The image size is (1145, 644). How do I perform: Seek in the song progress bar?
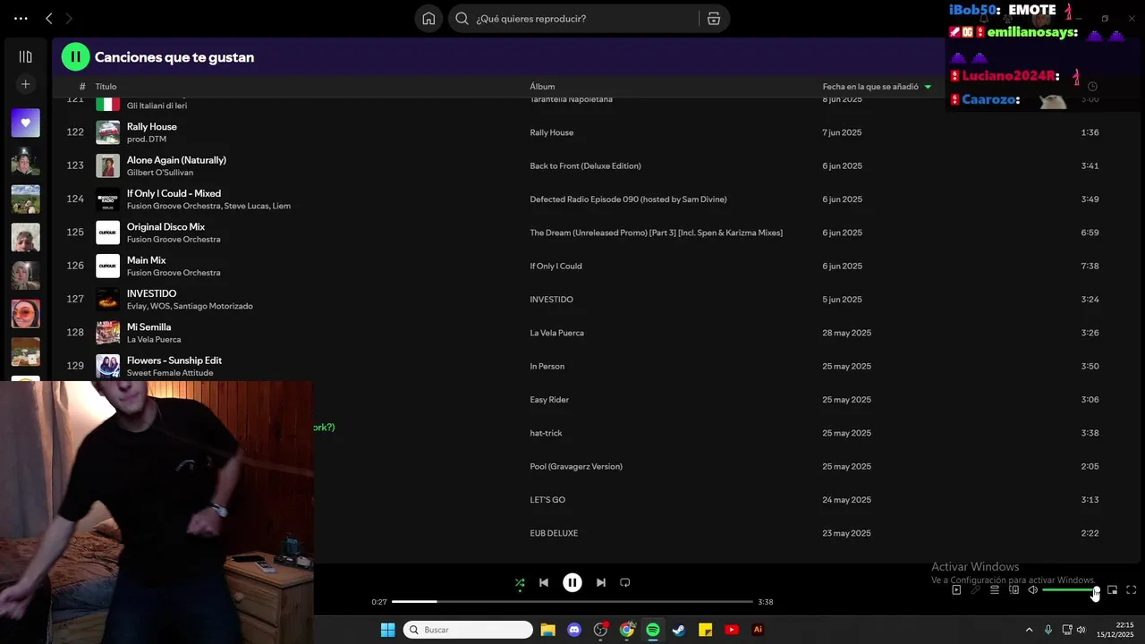coord(572,602)
